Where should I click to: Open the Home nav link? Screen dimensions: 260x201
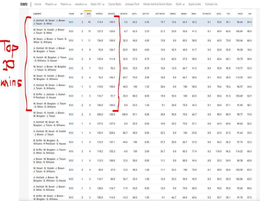[38, 4]
